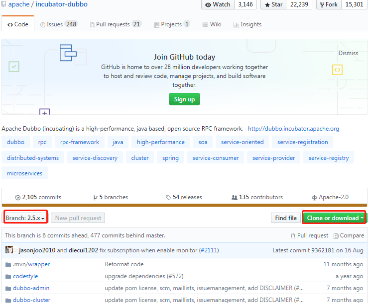This screenshot has height=303, width=368.
Task: Click jasonjoo2010's avatar thumbnail
Action: [x=9, y=250]
